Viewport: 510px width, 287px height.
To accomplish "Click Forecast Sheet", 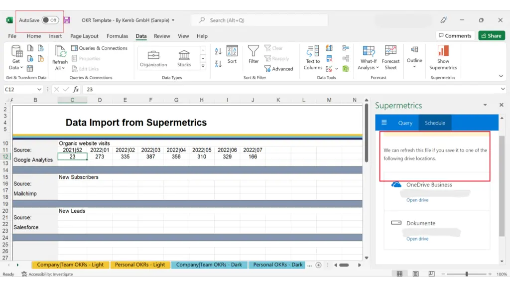I will point(390,58).
